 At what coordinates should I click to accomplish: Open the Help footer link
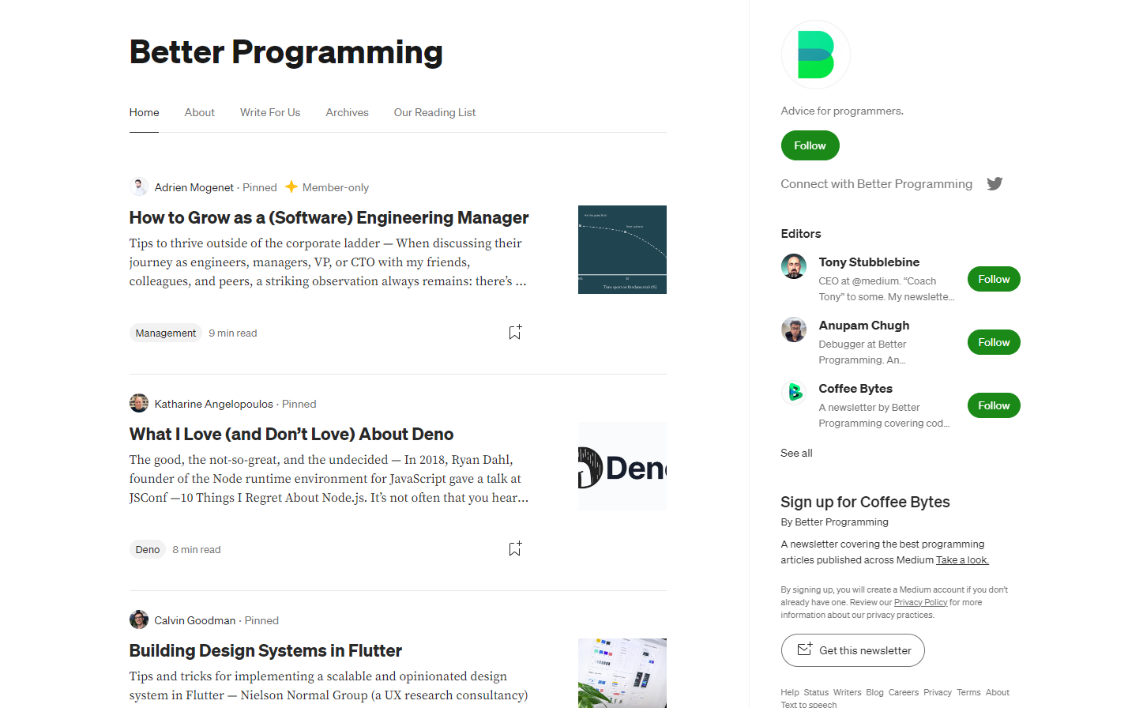tap(790, 692)
